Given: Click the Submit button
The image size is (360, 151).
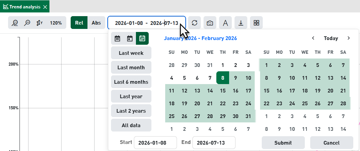Looking at the screenshot, I should click(x=283, y=143).
